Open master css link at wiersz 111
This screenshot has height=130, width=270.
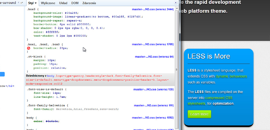coord(154,105)
